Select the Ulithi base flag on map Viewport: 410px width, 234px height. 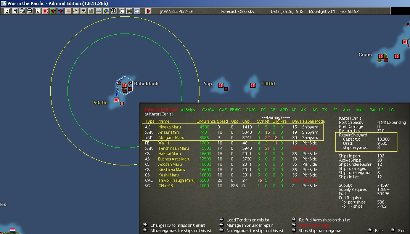click(253, 85)
